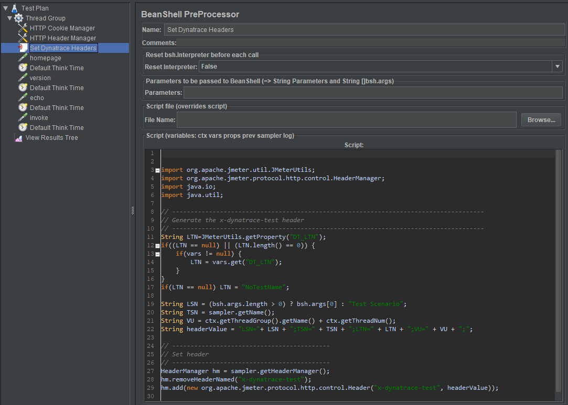Fold the nested if block at line 13

tap(157, 254)
